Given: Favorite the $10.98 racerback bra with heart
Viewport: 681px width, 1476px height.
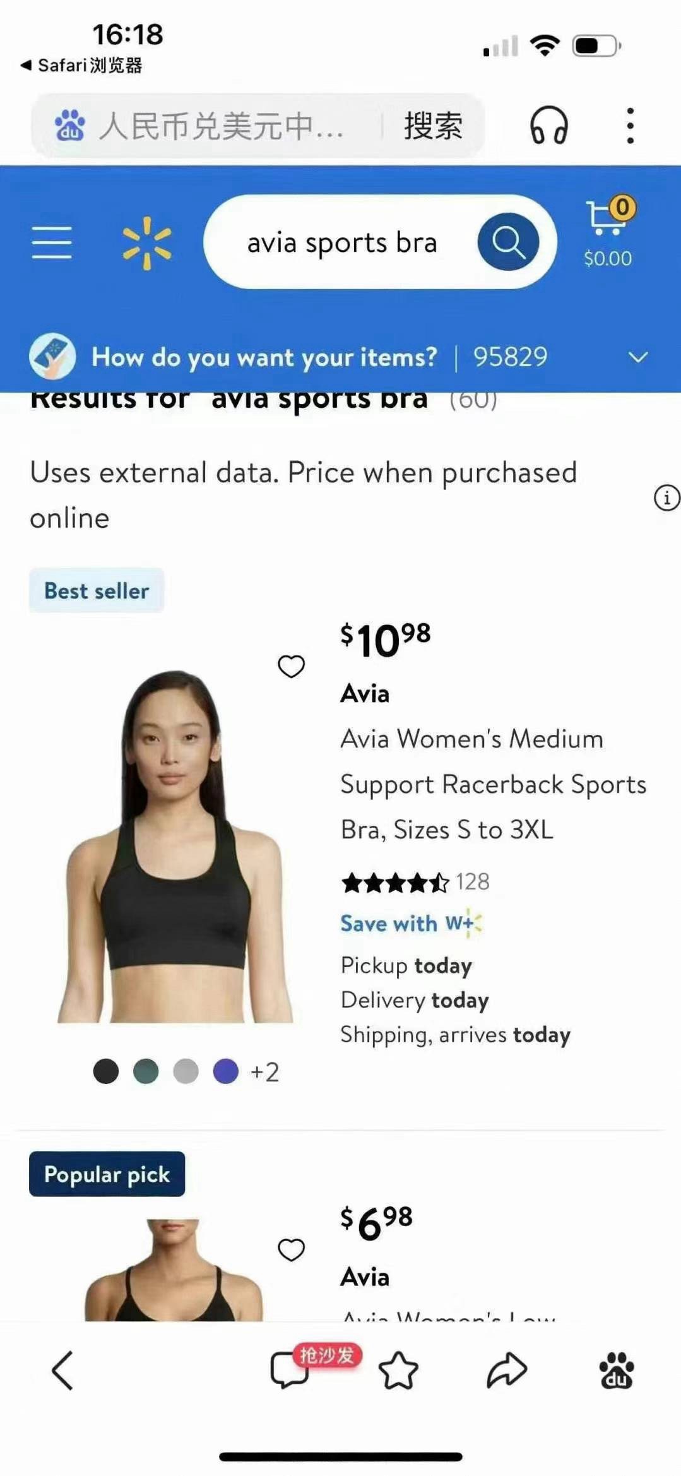Looking at the screenshot, I should [291, 666].
